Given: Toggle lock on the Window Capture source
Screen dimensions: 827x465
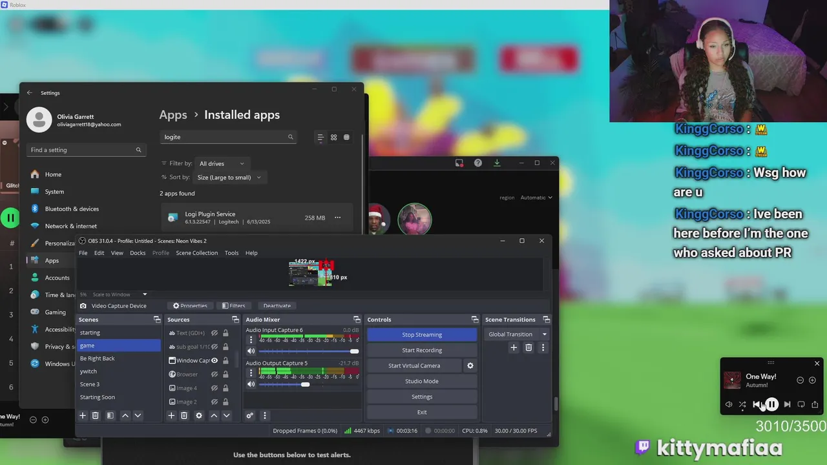Looking at the screenshot, I should point(225,360).
